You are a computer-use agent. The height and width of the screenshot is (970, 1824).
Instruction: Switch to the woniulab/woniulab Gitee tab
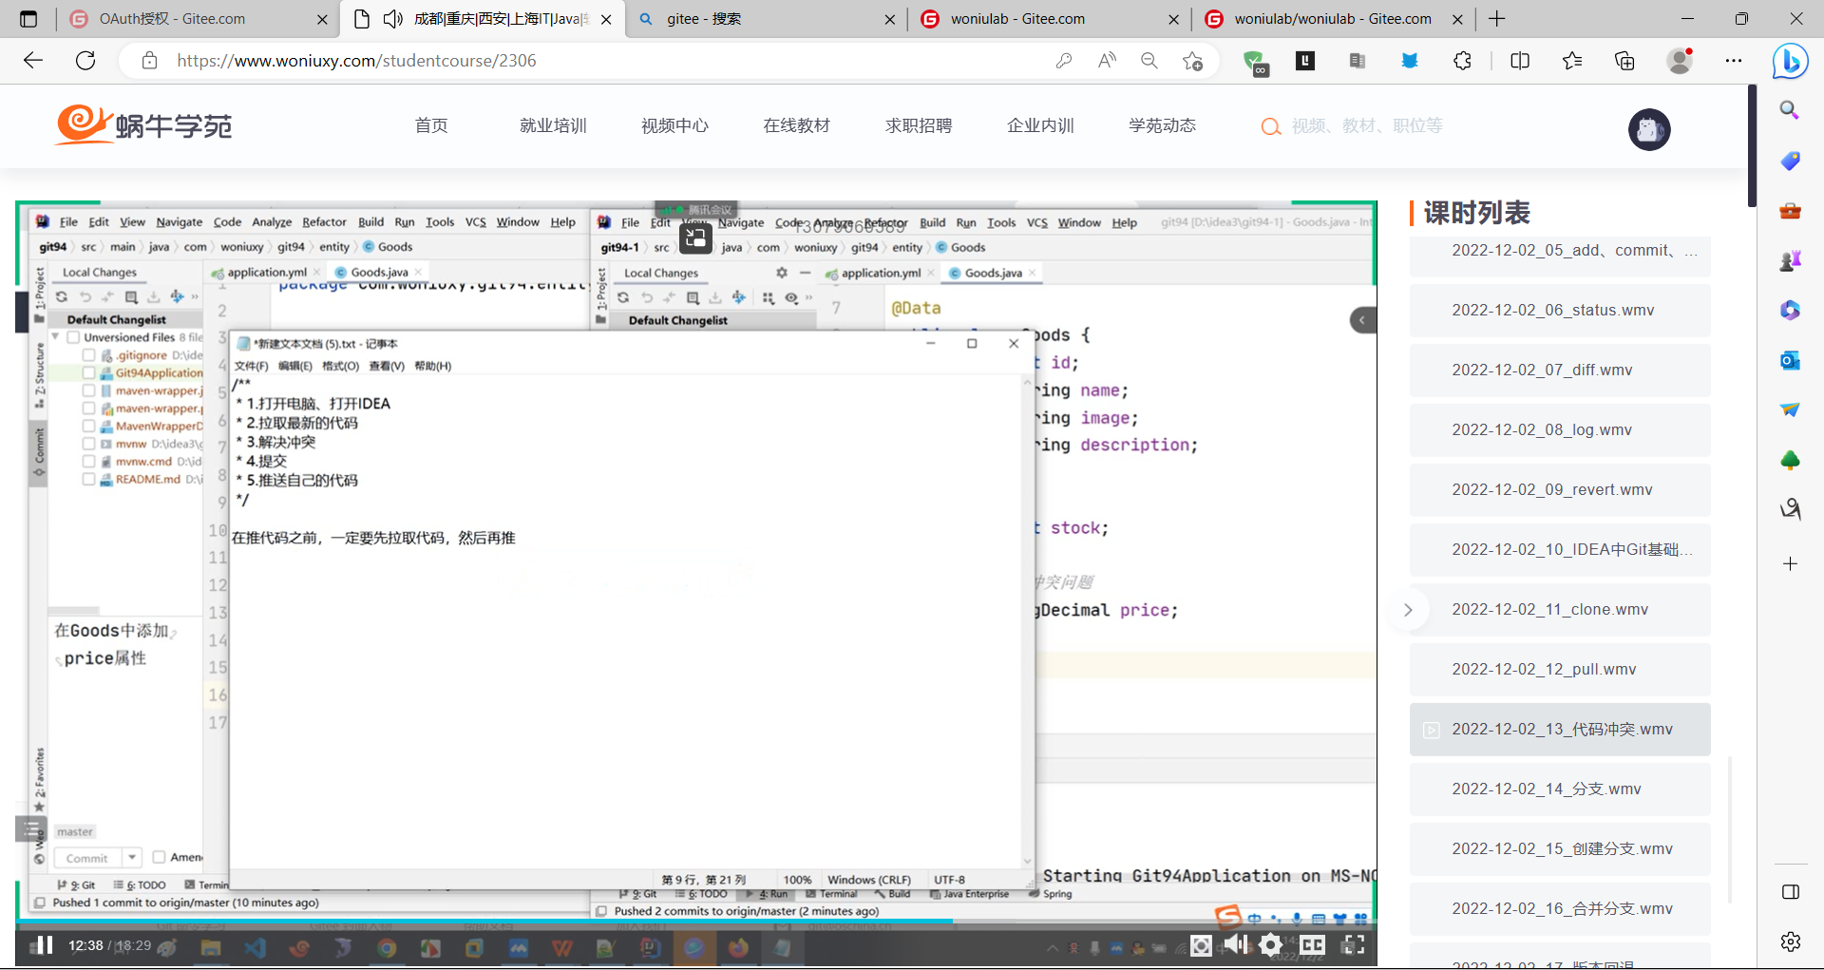1332,19
